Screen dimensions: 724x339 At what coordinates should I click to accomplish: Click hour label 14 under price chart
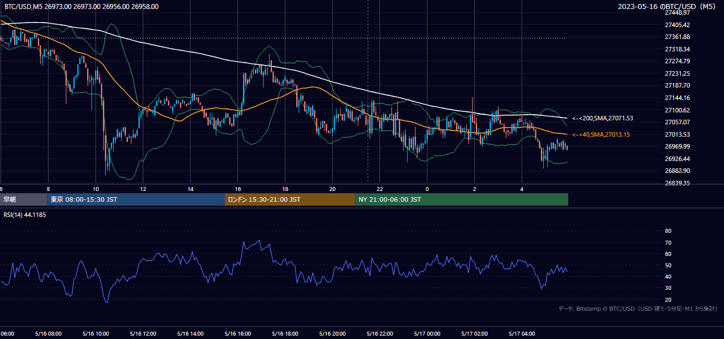(190, 189)
